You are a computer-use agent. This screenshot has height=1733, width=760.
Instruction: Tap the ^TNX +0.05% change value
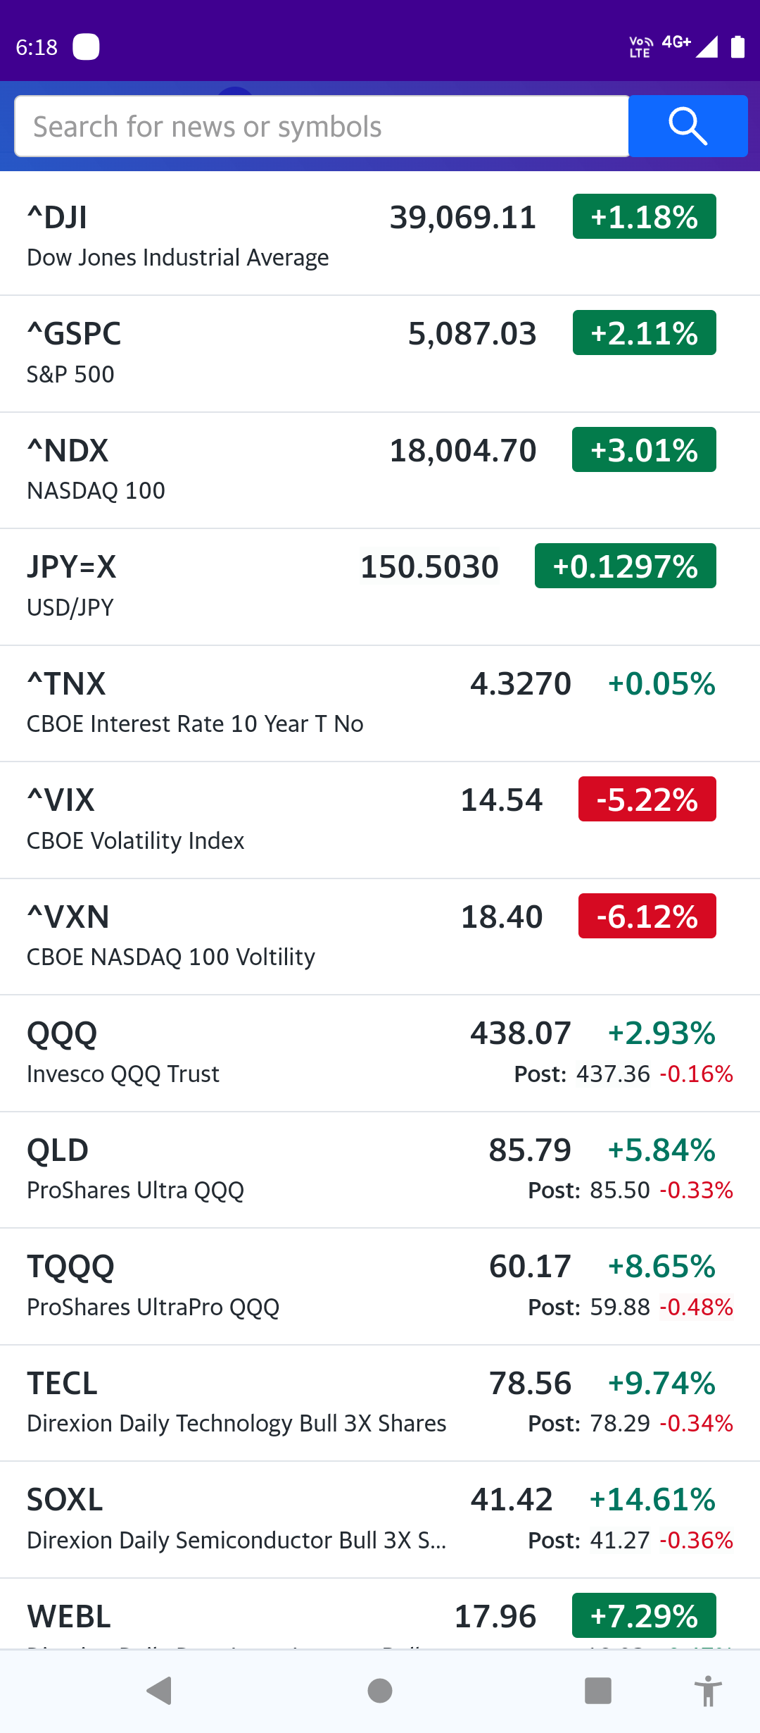pos(661,684)
